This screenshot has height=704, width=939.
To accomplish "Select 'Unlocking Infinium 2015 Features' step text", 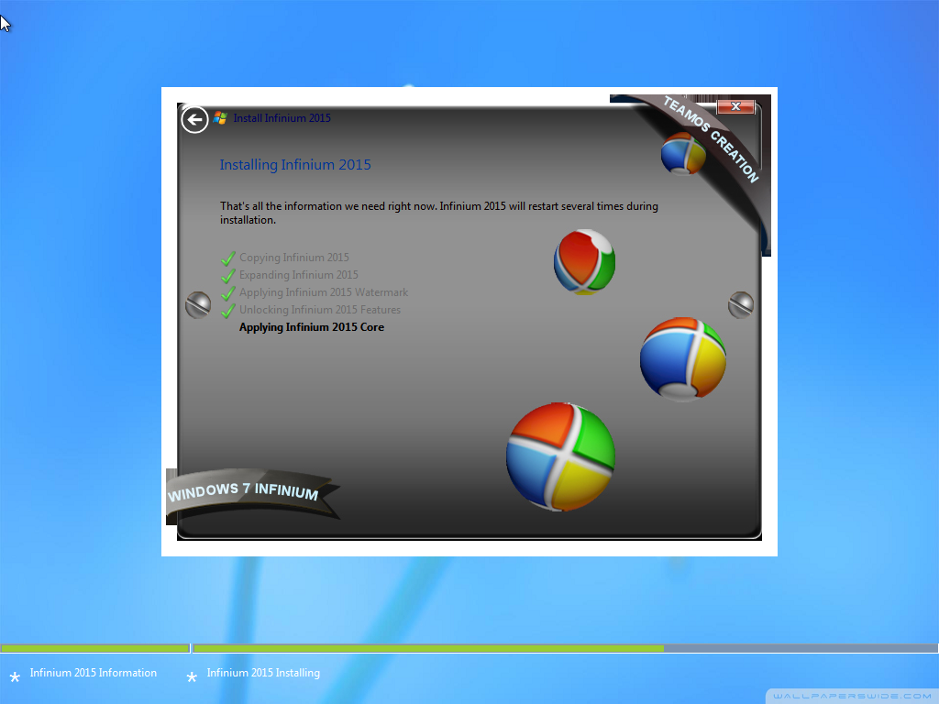I will tap(320, 310).
